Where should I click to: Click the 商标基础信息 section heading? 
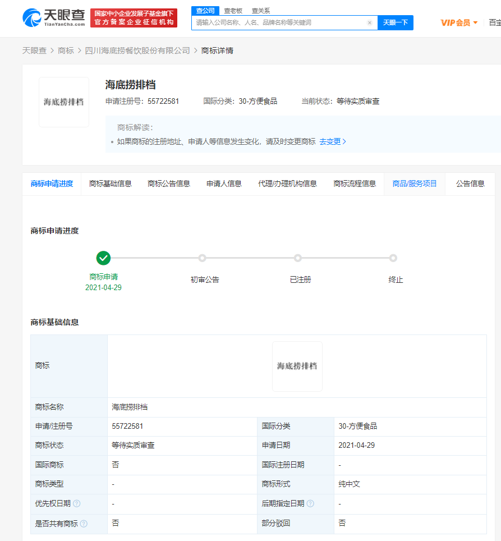(54, 323)
